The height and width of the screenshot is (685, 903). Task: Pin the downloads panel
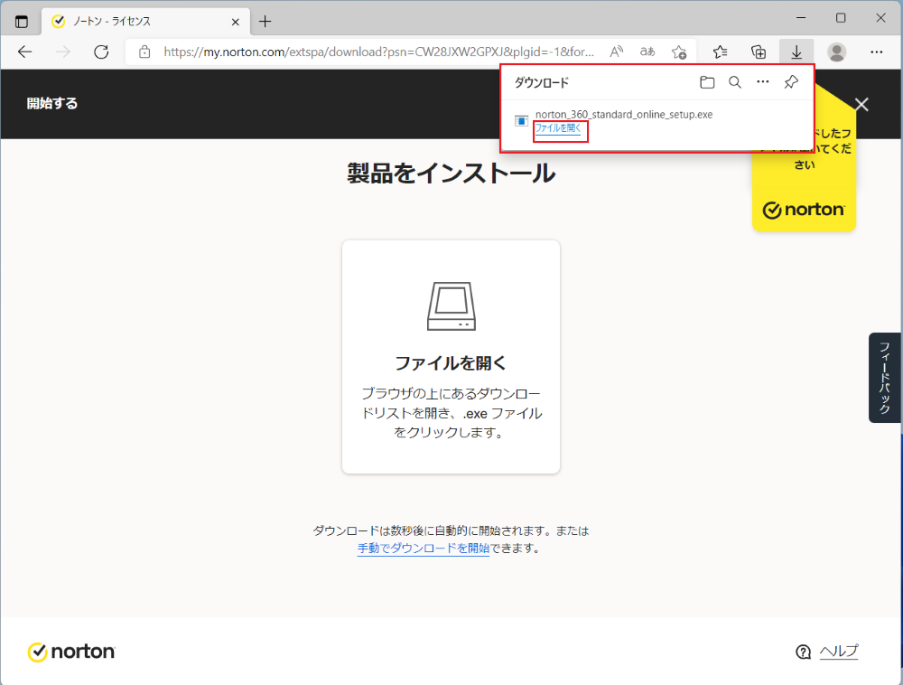[x=791, y=82]
